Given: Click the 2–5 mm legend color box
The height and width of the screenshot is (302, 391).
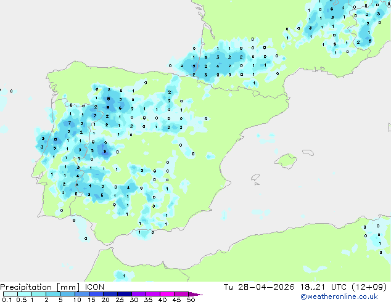Looking at the screenshot, I should click(x=53, y=294).
